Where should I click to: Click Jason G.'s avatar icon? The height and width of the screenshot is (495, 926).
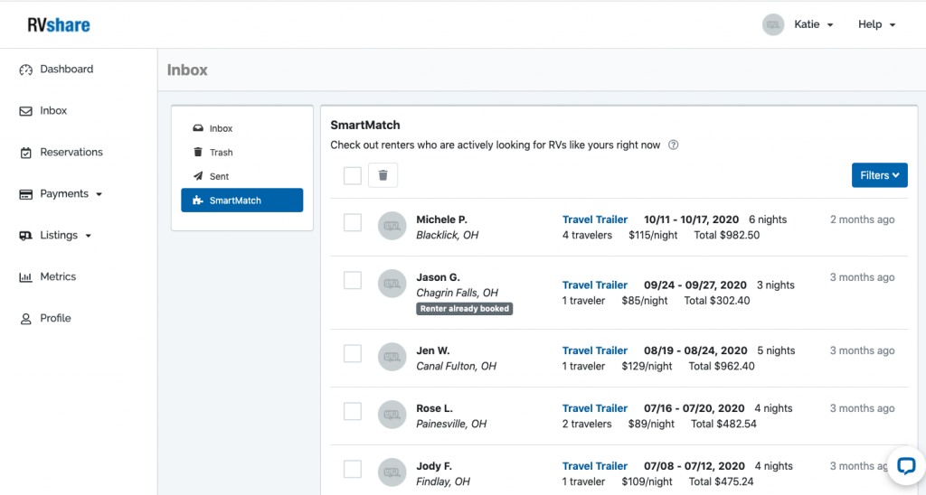[x=392, y=284]
